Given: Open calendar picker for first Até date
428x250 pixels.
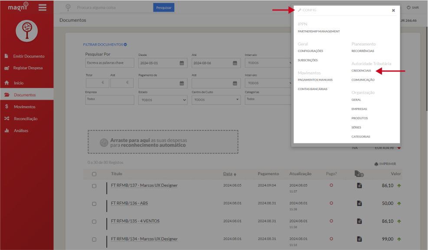Looking at the screenshot, I should [235, 63].
